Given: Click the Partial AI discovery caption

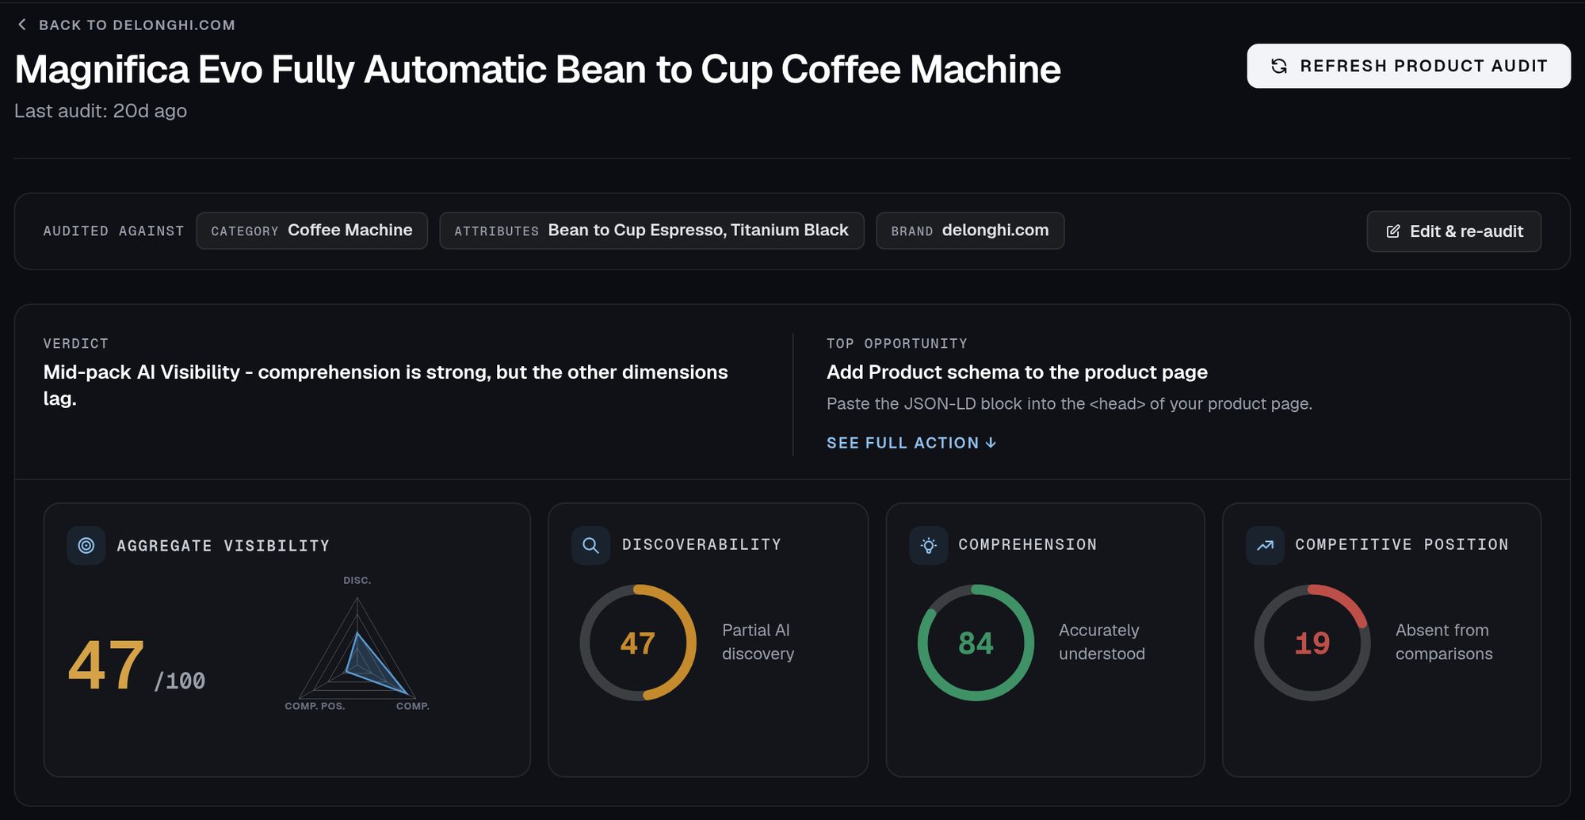Looking at the screenshot, I should tap(758, 642).
